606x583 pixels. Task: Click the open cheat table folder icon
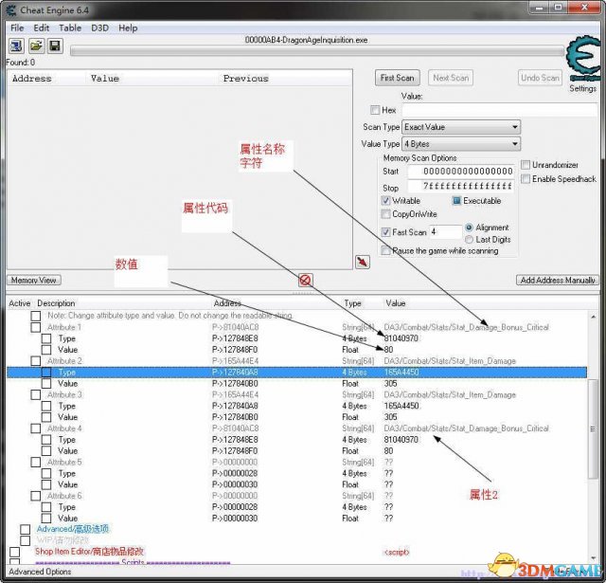[36, 46]
